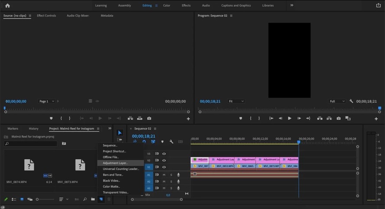This screenshot has height=209, width=385.
Task: Click the Program timecode 00;00;18;21
Action: click(210, 101)
